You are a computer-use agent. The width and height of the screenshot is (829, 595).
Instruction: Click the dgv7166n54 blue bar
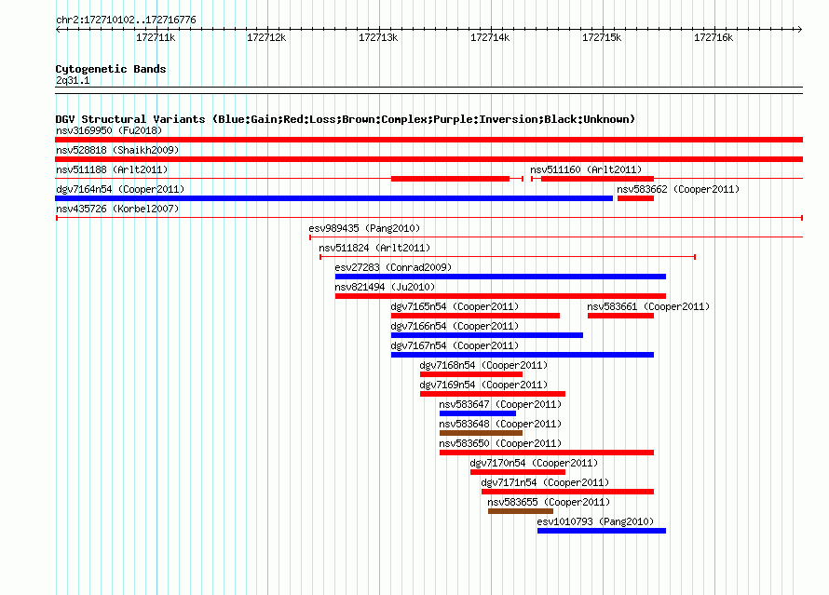[x=487, y=335]
